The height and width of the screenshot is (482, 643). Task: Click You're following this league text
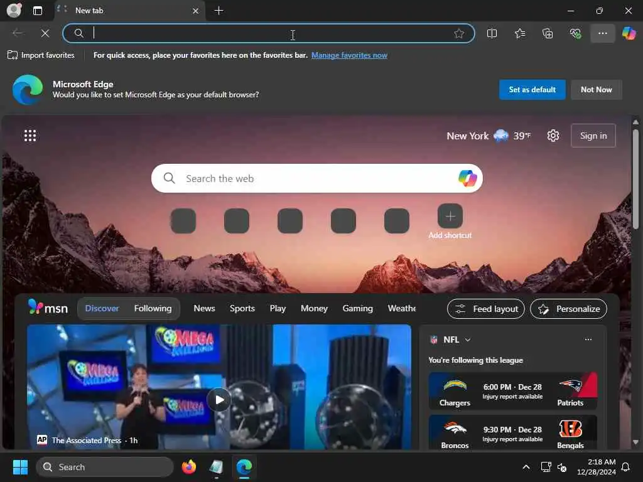point(475,360)
